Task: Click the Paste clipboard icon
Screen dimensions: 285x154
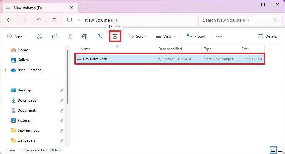Action: [70, 36]
